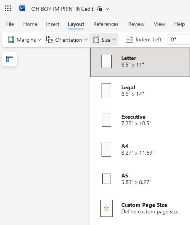Open the File tab
The height and width of the screenshot is (225, 190).
[10, 24]
